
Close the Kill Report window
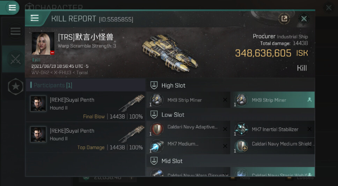click(x=304, y=18)
